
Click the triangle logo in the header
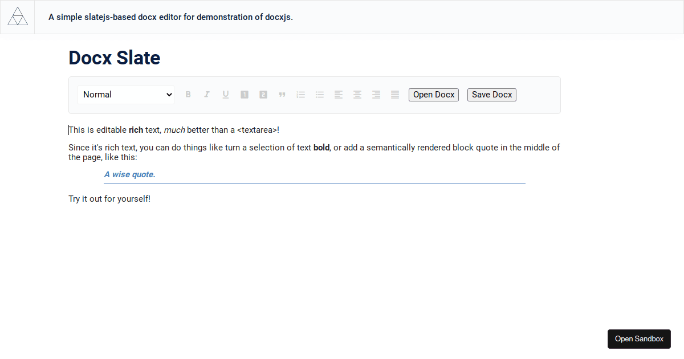(x=18, y=17)
